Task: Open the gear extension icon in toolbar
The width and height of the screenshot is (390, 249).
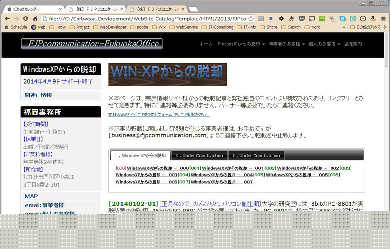Action: (x=281, y=19)
